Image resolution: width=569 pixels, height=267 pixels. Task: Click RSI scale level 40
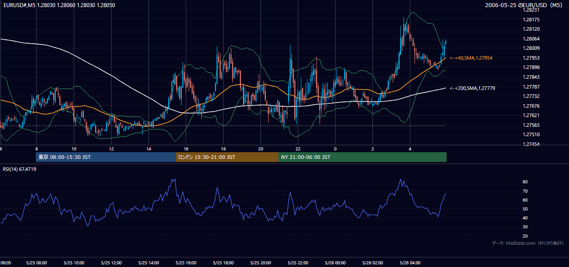click(525, 218)
